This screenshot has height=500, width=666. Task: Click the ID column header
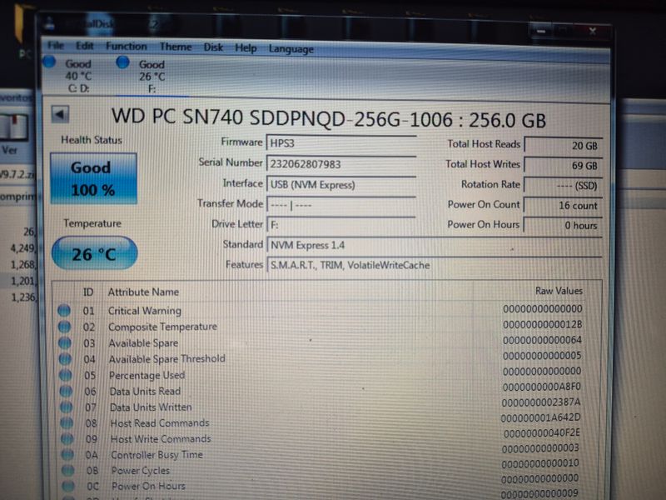point(88,292)
